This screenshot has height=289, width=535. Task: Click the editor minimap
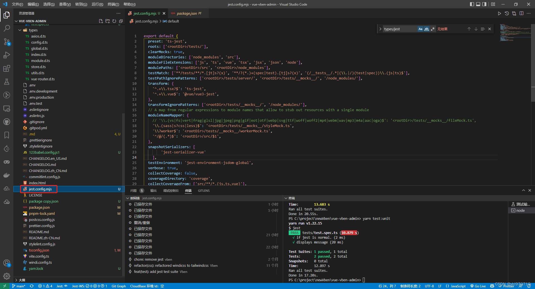tap(515, 33)
